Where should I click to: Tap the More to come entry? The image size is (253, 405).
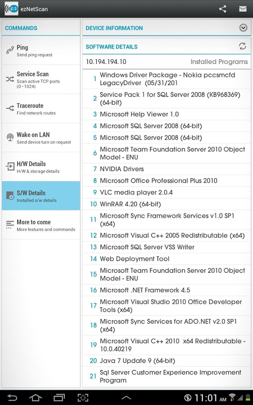[41, 225]
